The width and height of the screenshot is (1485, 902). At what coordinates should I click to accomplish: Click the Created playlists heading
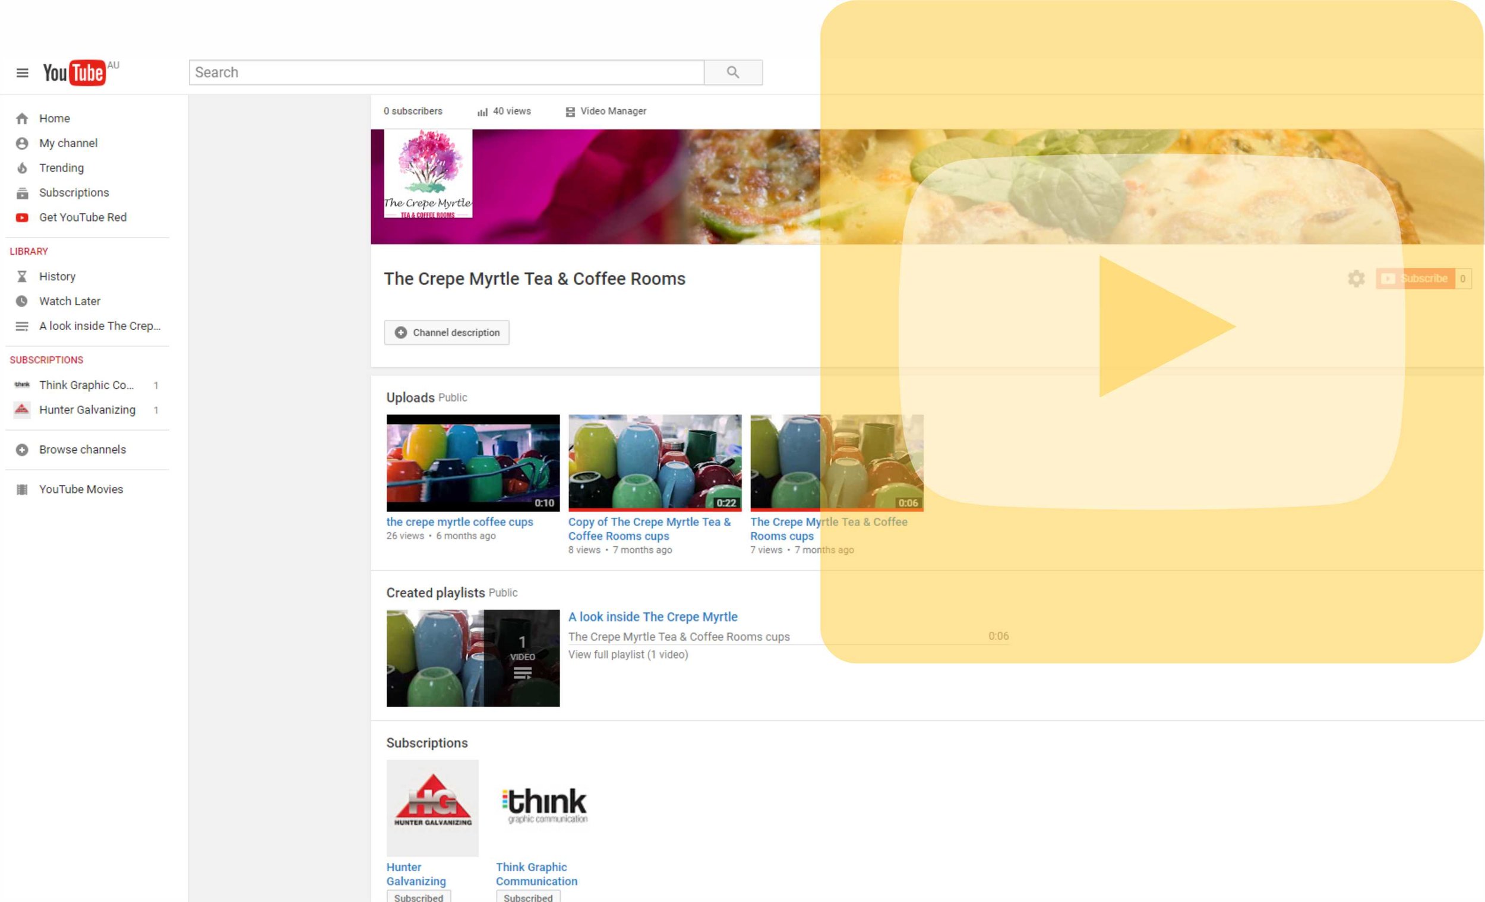point(436,593)
